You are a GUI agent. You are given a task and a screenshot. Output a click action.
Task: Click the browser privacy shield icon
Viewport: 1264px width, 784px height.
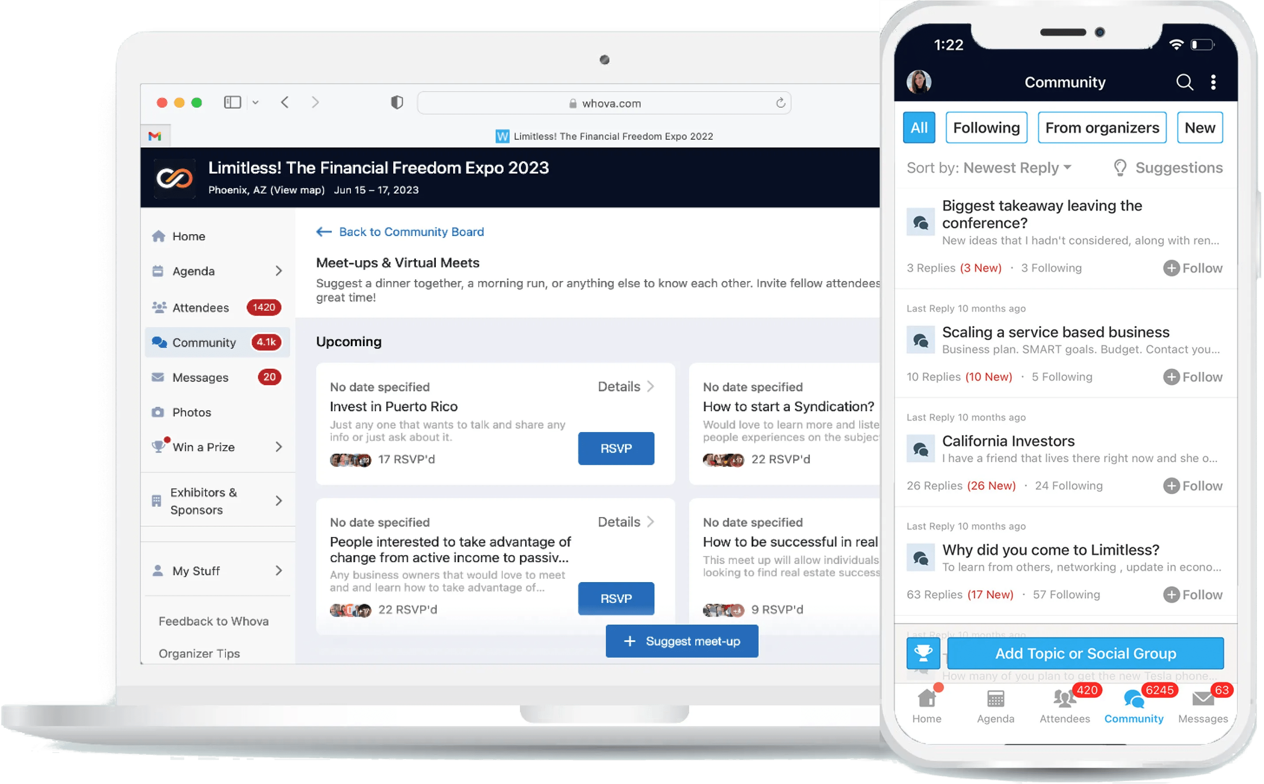coord(397,103)
